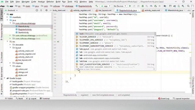Expand the manifests folder
The width and height of the screenshot is (195, 110).
[x=7, y=17]
